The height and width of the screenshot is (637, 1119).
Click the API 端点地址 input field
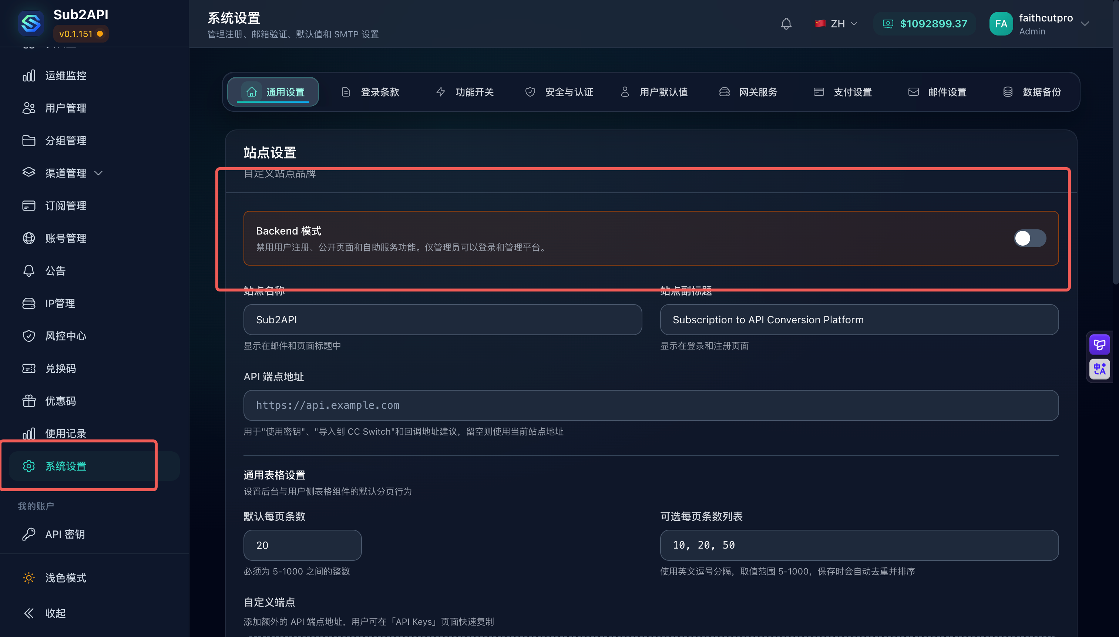tap(651, 405)
